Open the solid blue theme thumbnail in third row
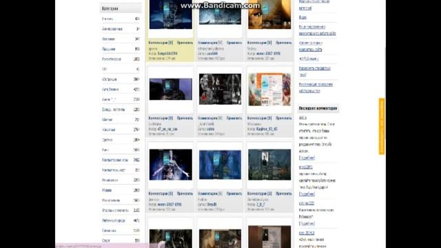Image resolution: width=441 pixels, height=248 pixels. pyautogui.click(x=220, y=165)
